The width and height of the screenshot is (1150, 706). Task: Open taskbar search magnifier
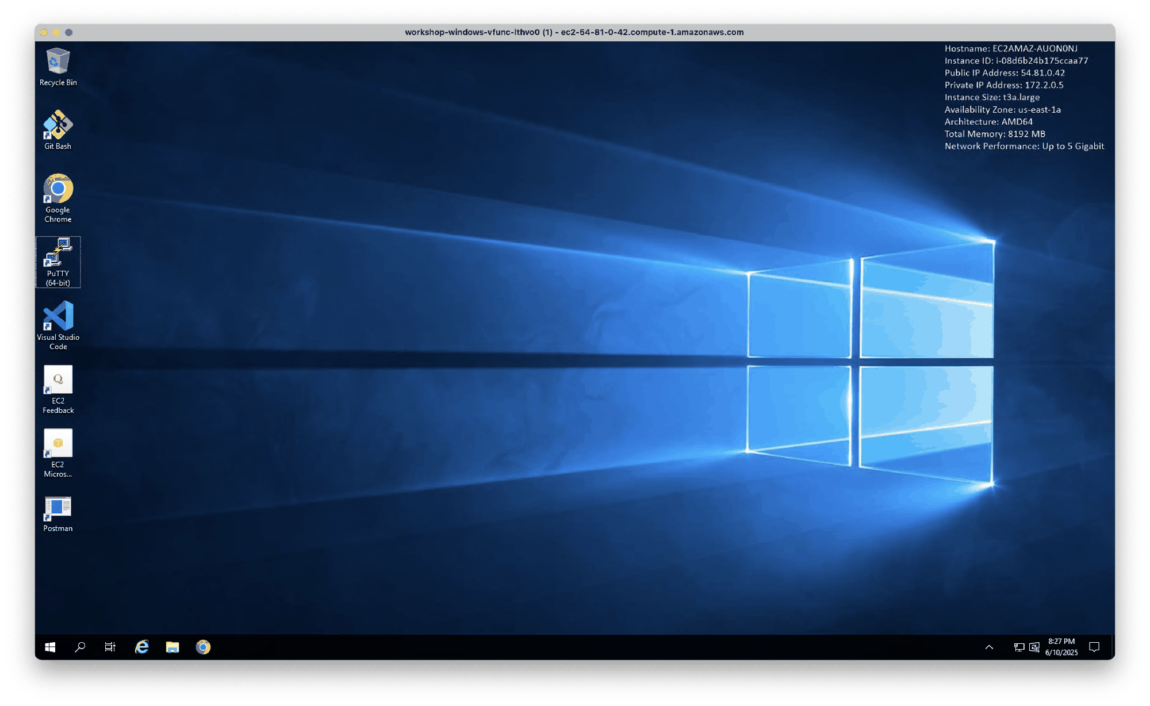80,647
